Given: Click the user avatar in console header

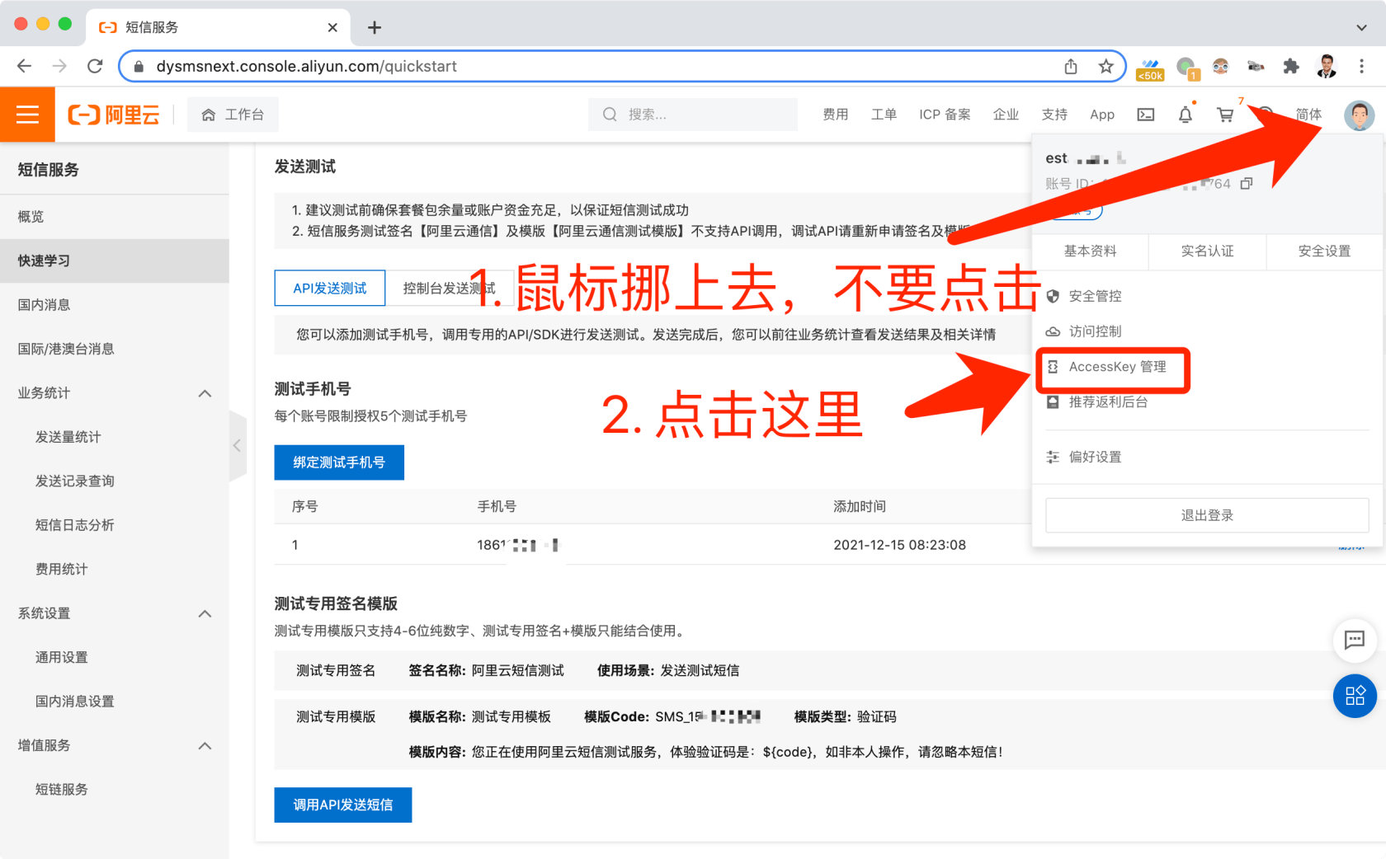Looking at the screenshot, I should tap(1359, 115).
